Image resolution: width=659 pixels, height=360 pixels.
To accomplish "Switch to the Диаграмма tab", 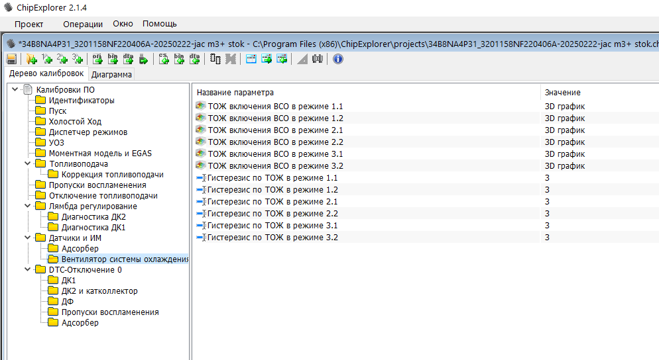I will pyautogui.click(x=111, y=74).
